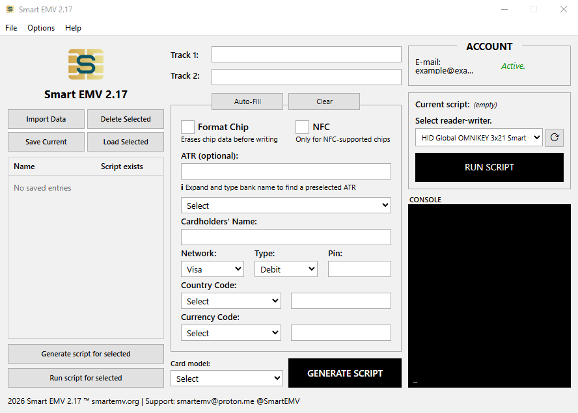Image resolution: width=578 pixels, height=413 pixels.
Task: Click the (empty) current script value
Action: (485, 105)
